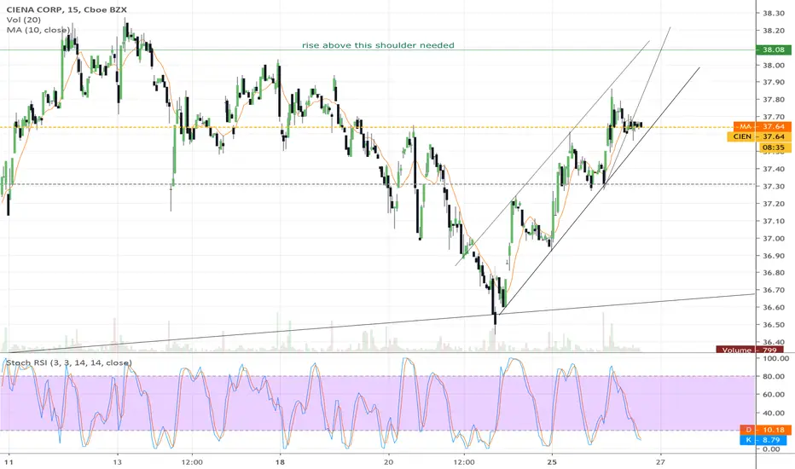795x469 pixels.
Task: Click the yellow CIEN 37.64 price label
Action: coord(759,136)
